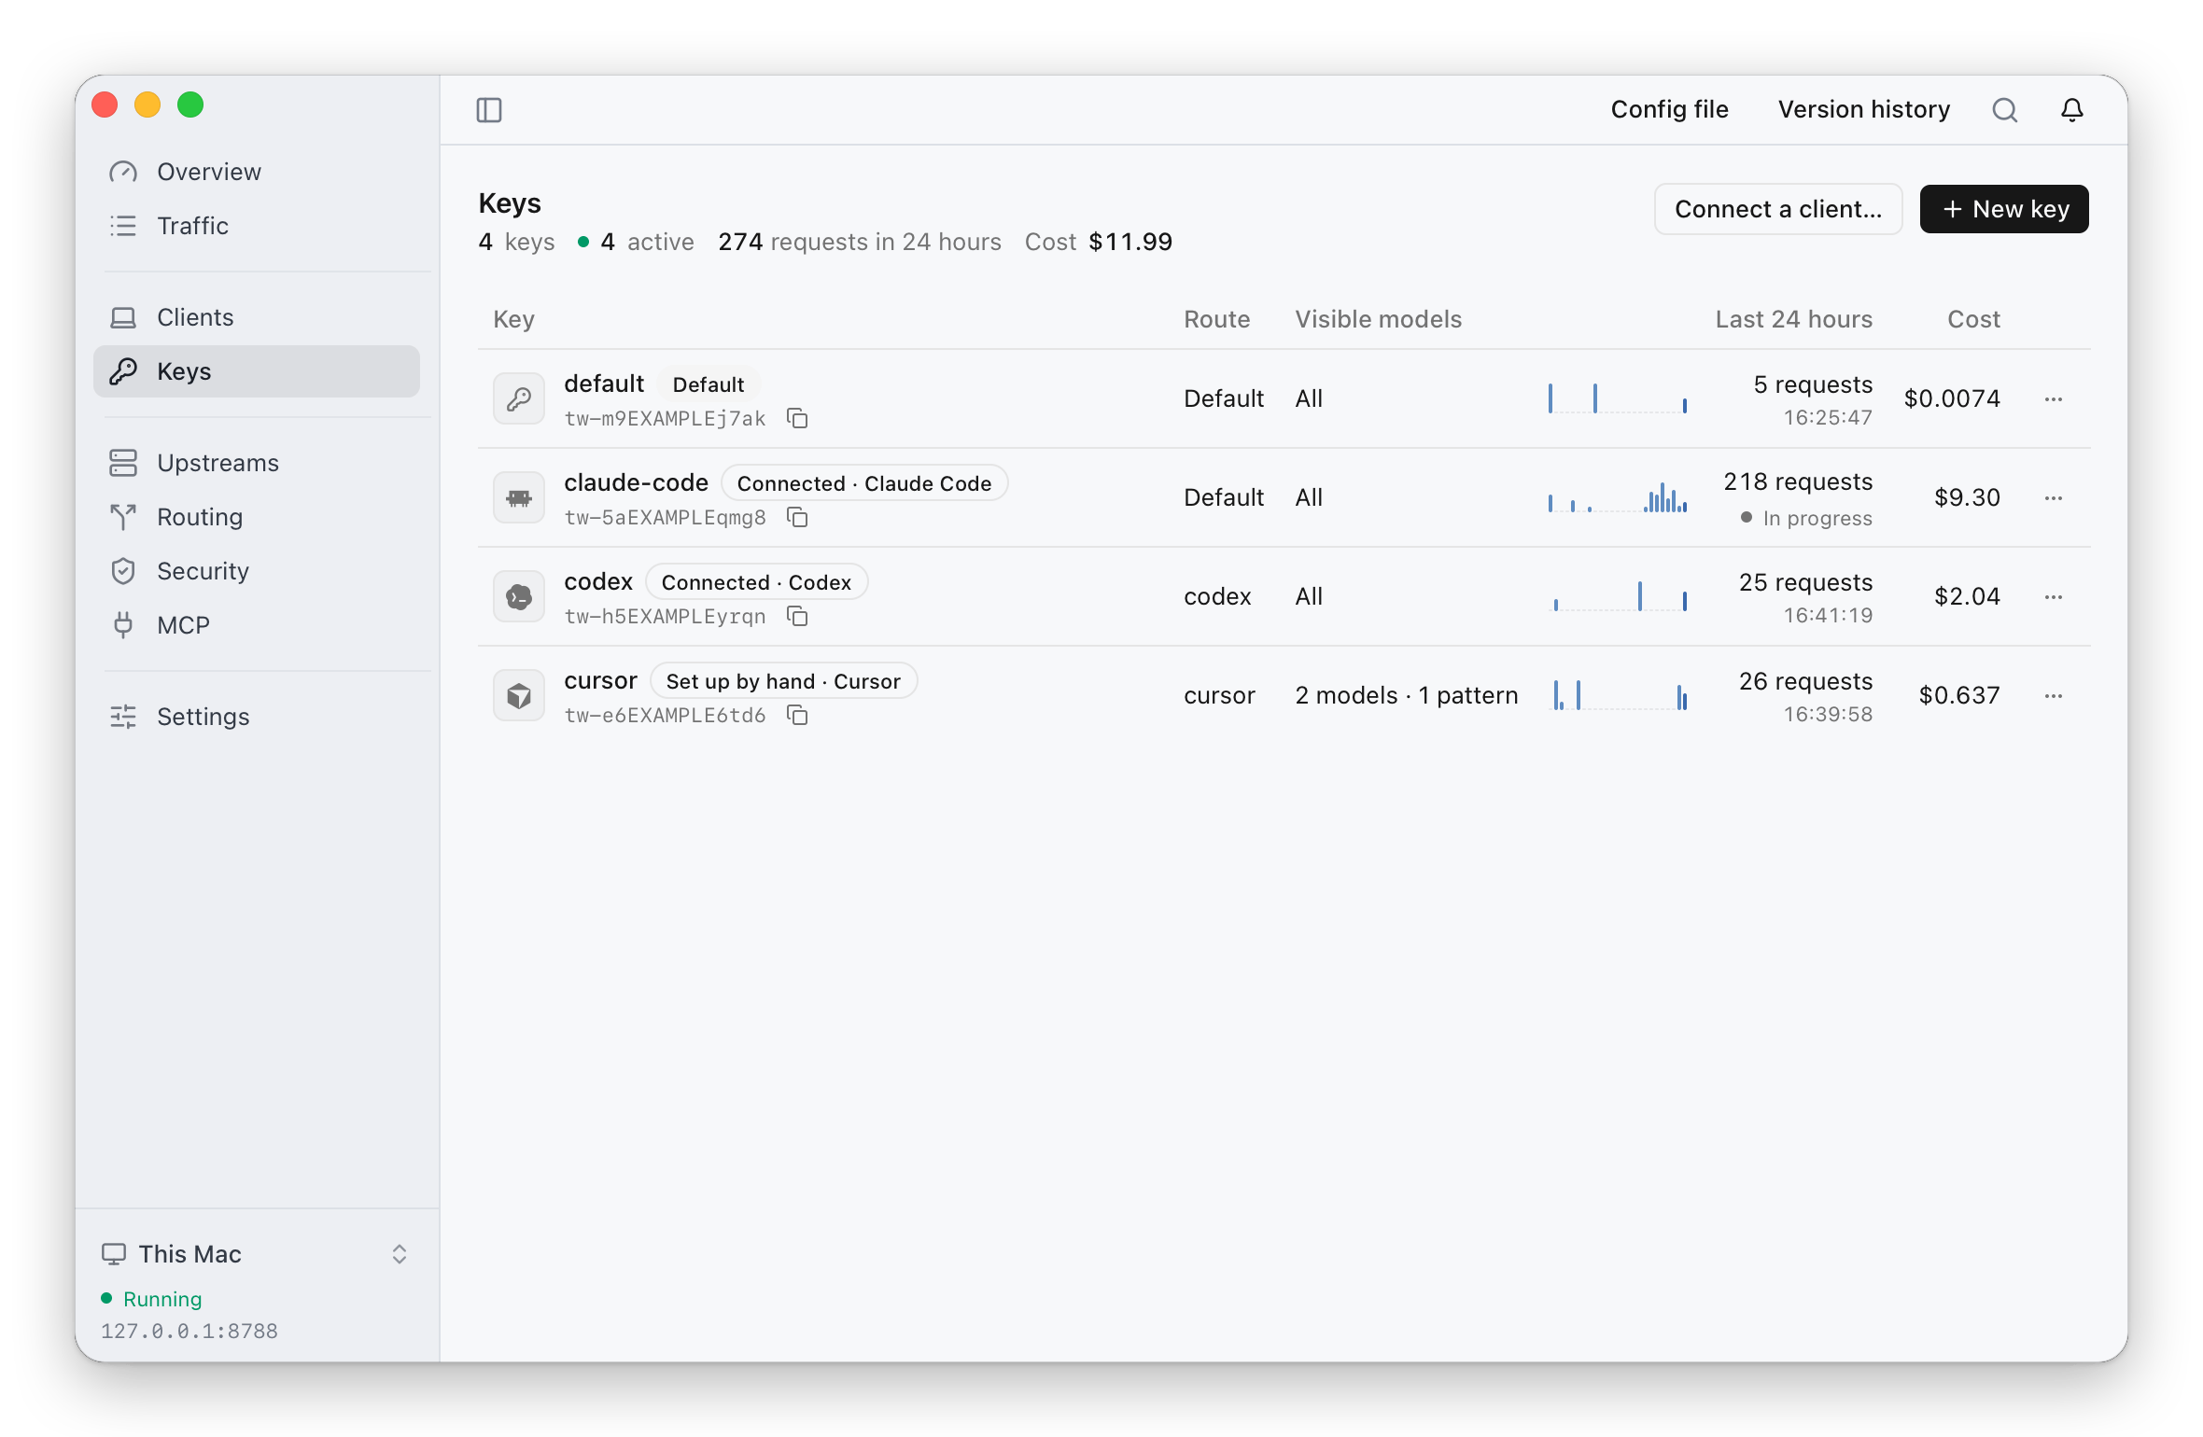Create a key with New key button

pyautogui.click(x=2004, y=209)
